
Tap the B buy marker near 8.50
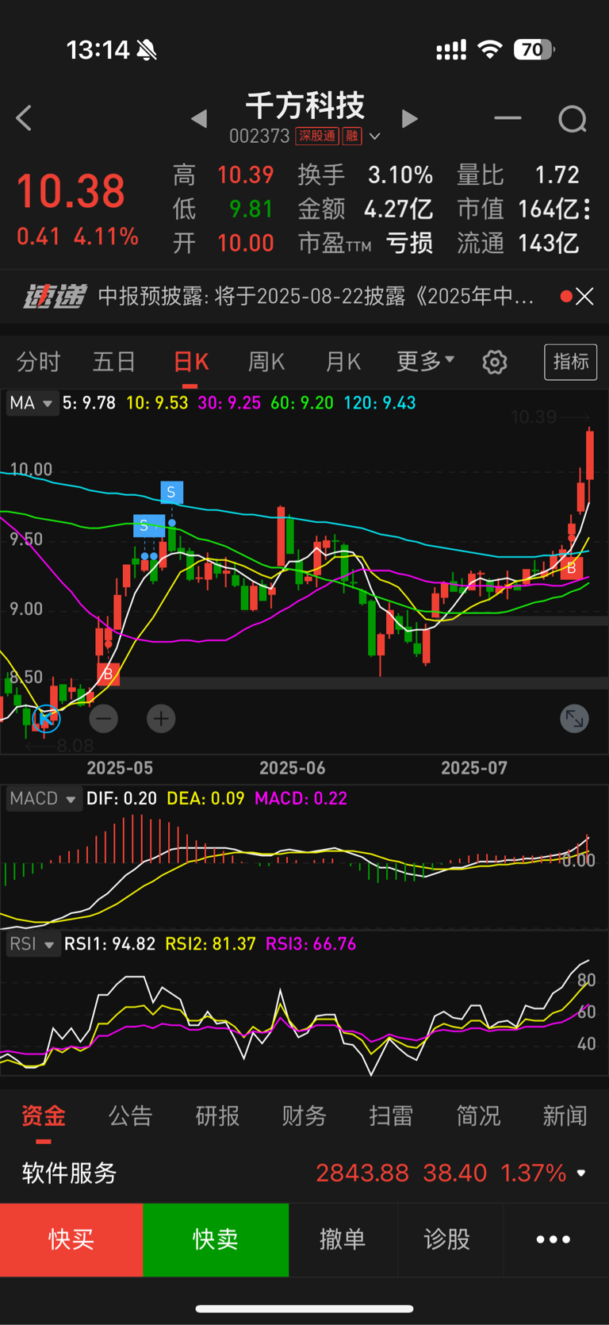pos(108,674)
